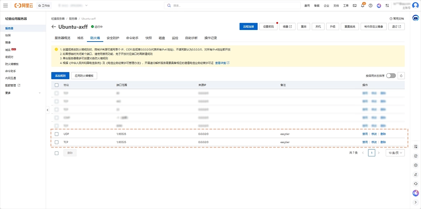Click the Aliyun logo

tap(24, 5)
